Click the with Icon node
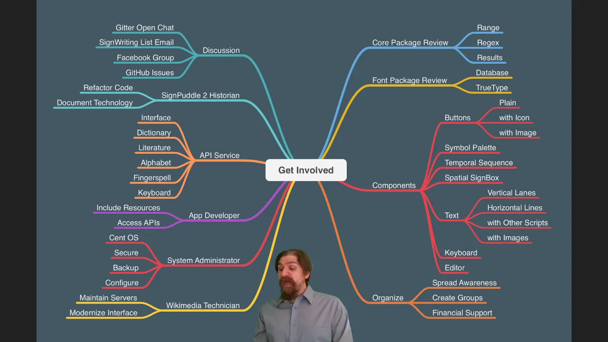The height and width of the screenshot is (342, 608). pos(514,118)
